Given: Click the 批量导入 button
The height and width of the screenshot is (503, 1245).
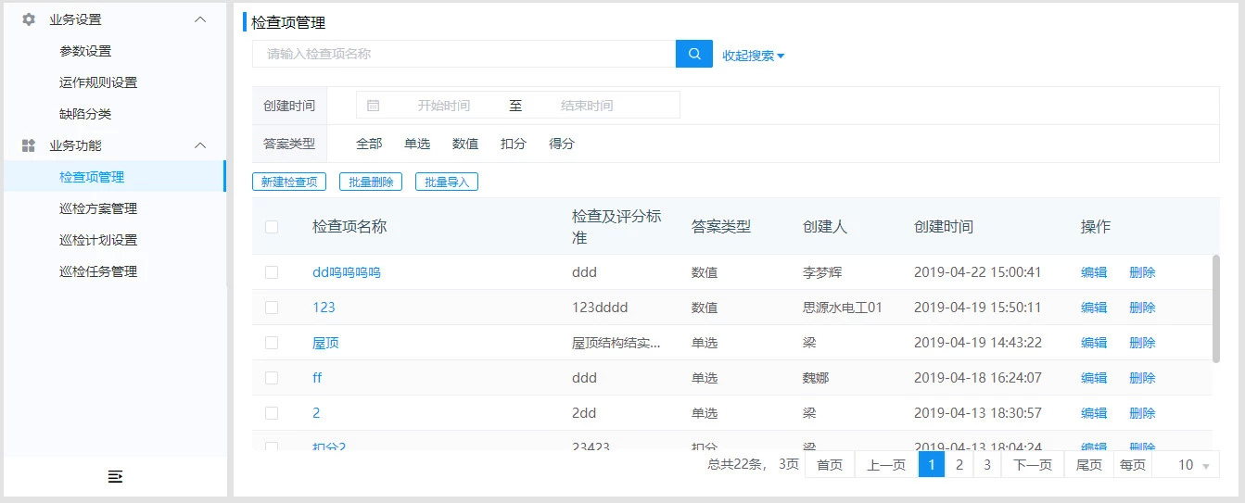Looking at the screenshot, I should point(447,182).
